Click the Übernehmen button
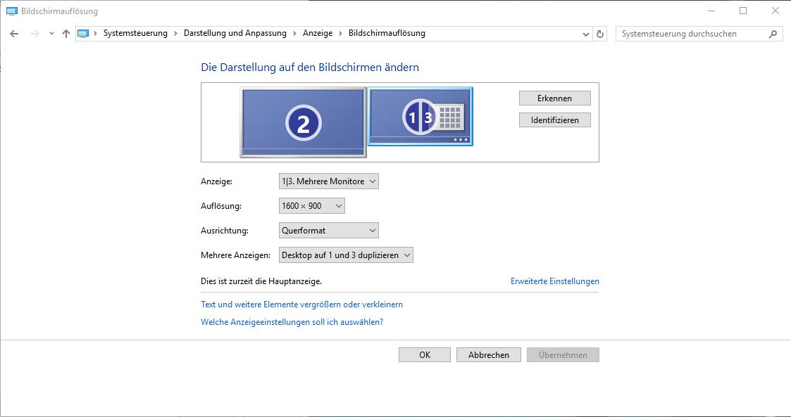This screenshot has height=417, width=791. (563, 354)
